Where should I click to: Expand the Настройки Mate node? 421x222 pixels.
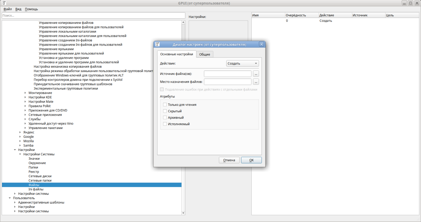tap(25, 102)
